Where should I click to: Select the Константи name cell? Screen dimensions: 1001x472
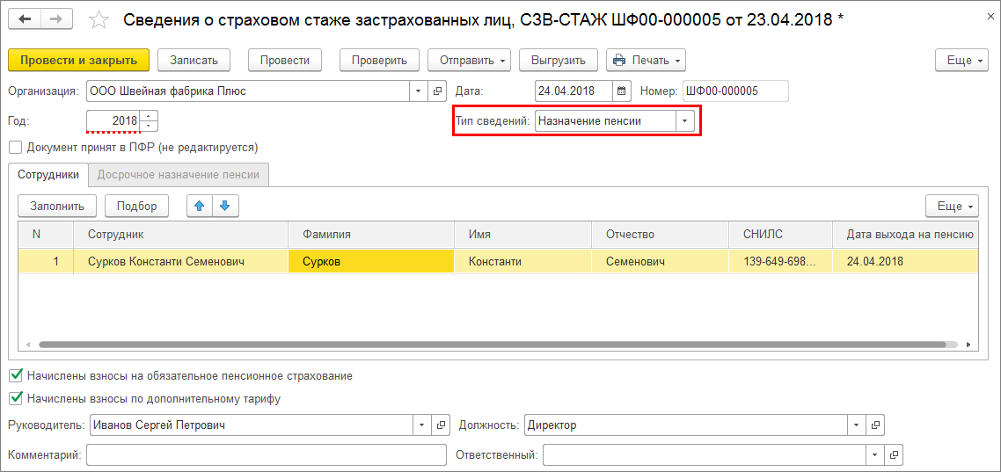(522, 262)
